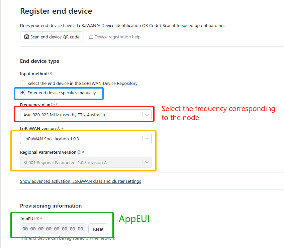Viewport: 284px width, 248px height.
Task: Select Enter end device specifics manually radio
Action: 23,93
